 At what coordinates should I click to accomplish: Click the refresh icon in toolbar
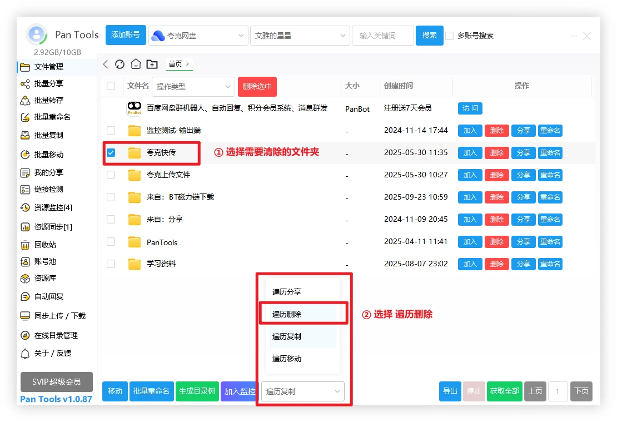120,64
